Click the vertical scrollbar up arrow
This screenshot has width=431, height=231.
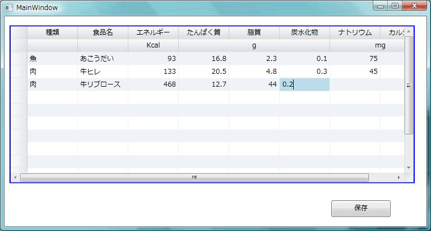click(x=409, y=31)
